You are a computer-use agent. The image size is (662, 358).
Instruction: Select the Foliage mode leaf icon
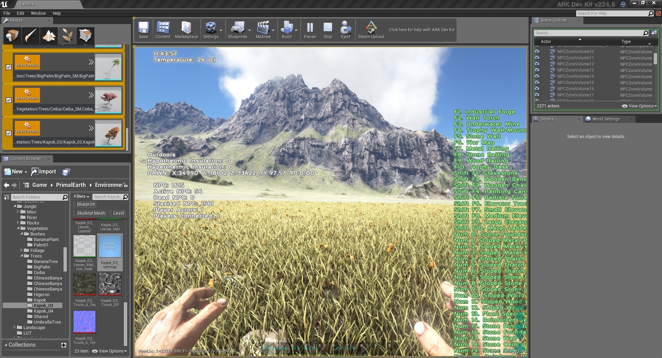click(x=67, y=35)
